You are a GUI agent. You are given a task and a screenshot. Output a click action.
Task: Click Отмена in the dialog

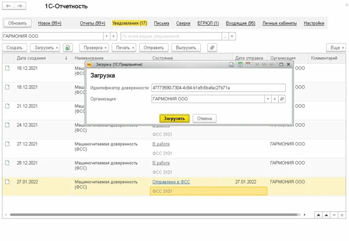(x=204, y=118)
